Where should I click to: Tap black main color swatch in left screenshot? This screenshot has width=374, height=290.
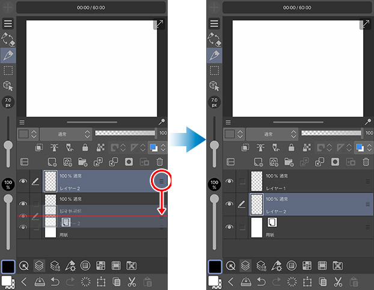[x=8, y=267]
